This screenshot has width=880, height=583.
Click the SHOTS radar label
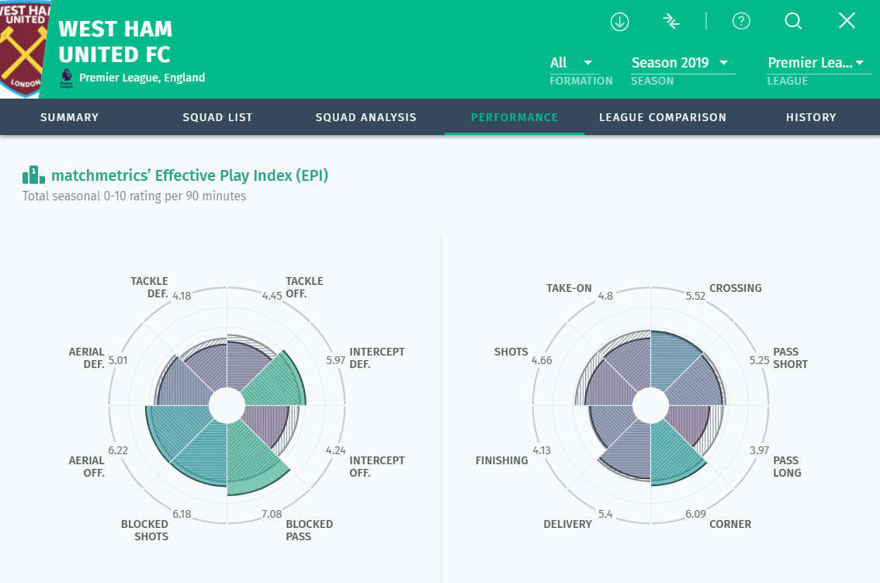[x=511, y=352]
